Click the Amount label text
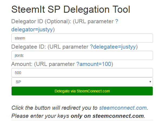The width and height of the screenshot is (163, 124). (x=21, y=64)
